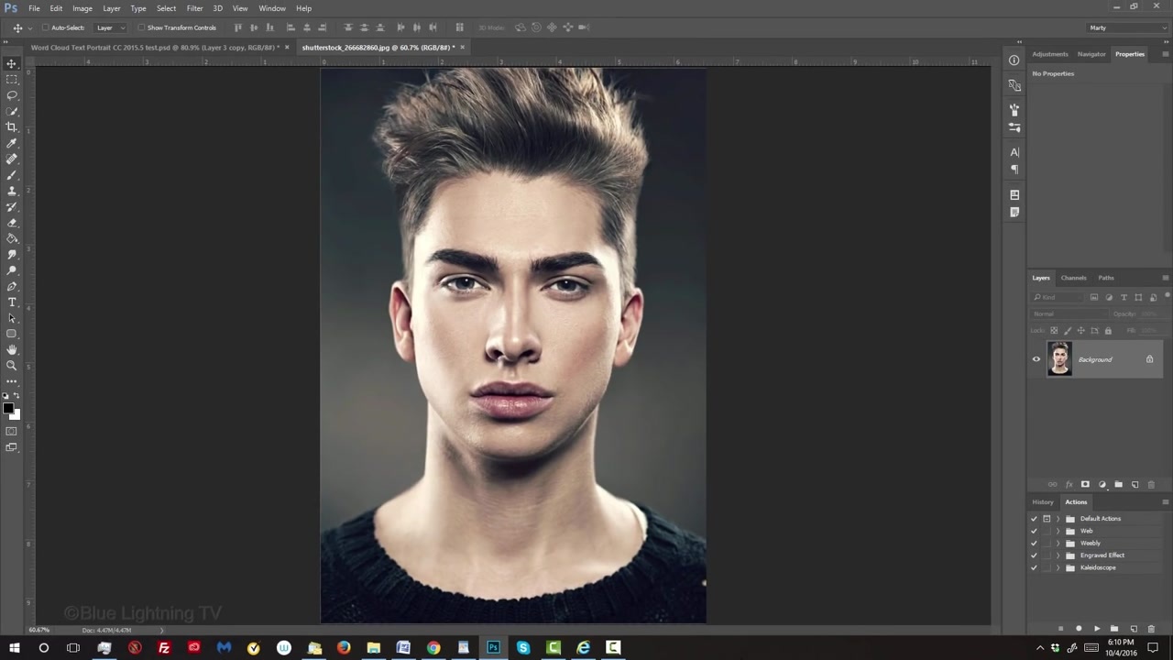1173x660 pixels.
Task: Switch to the Adjustments tab
Action: 1050,54
